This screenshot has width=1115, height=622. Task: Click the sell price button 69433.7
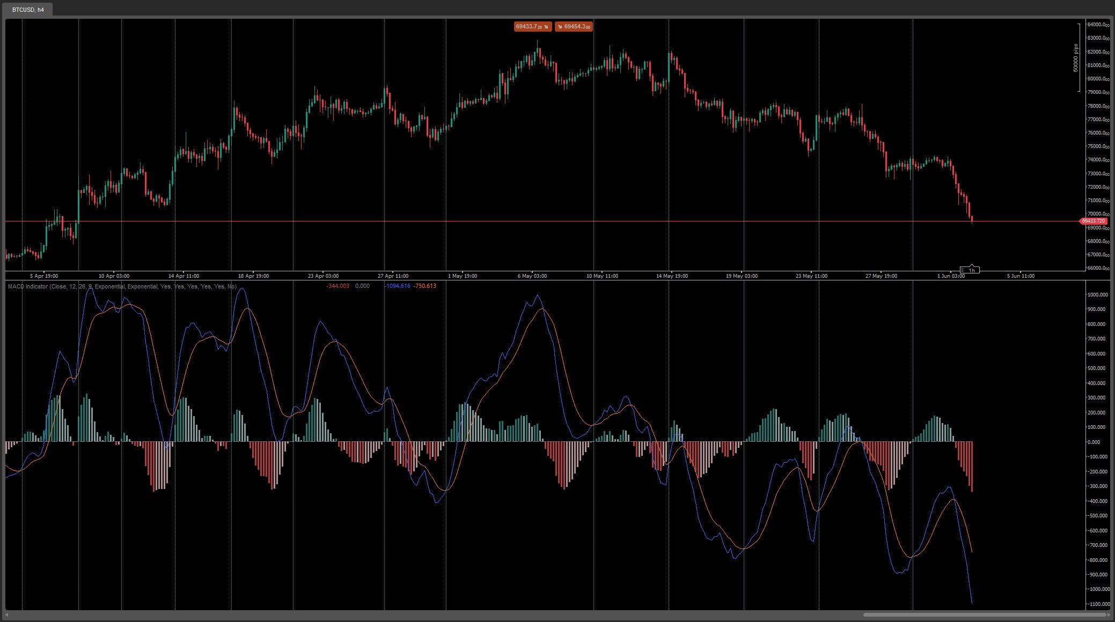coord(533,26)
